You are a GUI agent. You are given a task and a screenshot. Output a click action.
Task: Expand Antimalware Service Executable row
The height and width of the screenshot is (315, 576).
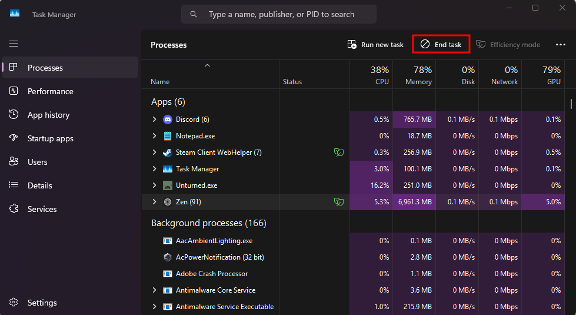(155, 307)
